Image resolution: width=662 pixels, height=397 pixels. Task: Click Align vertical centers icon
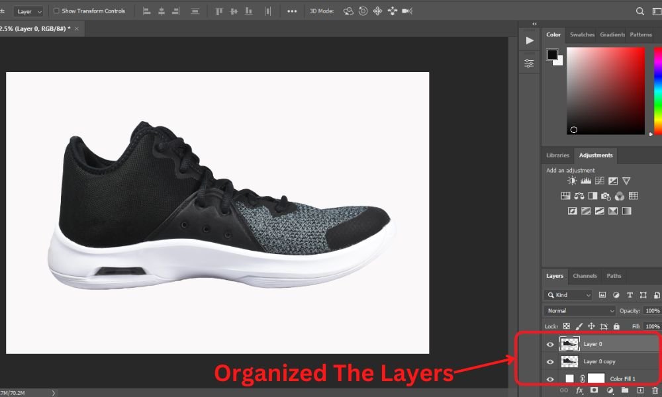tap(234, 11)
